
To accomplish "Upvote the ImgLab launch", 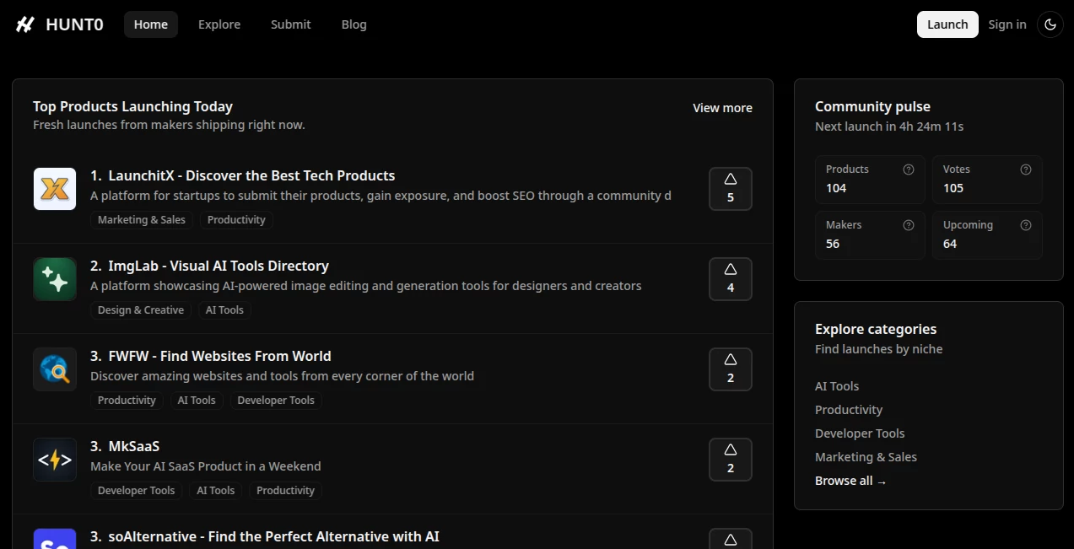I will coord(730,278).
